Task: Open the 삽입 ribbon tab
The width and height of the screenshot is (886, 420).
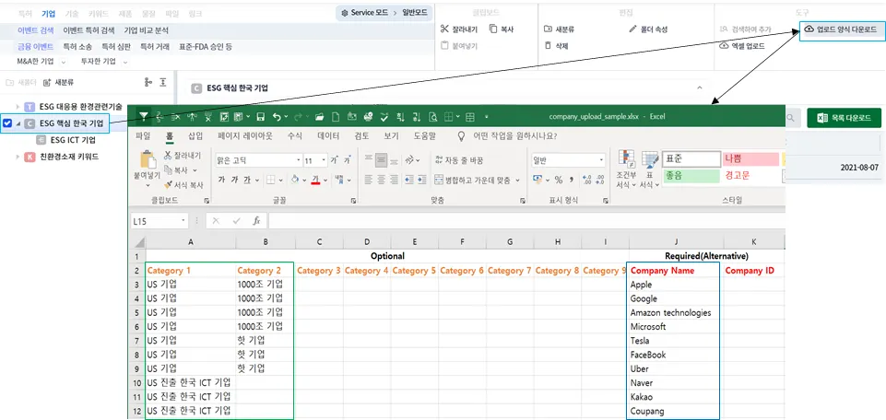Action: pyautogui.click(x=195, y=136)
